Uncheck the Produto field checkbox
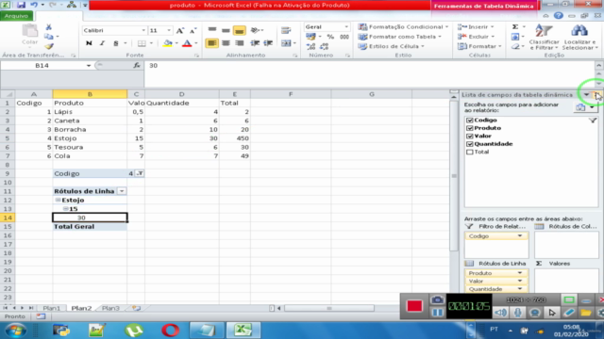 (470, 128)
